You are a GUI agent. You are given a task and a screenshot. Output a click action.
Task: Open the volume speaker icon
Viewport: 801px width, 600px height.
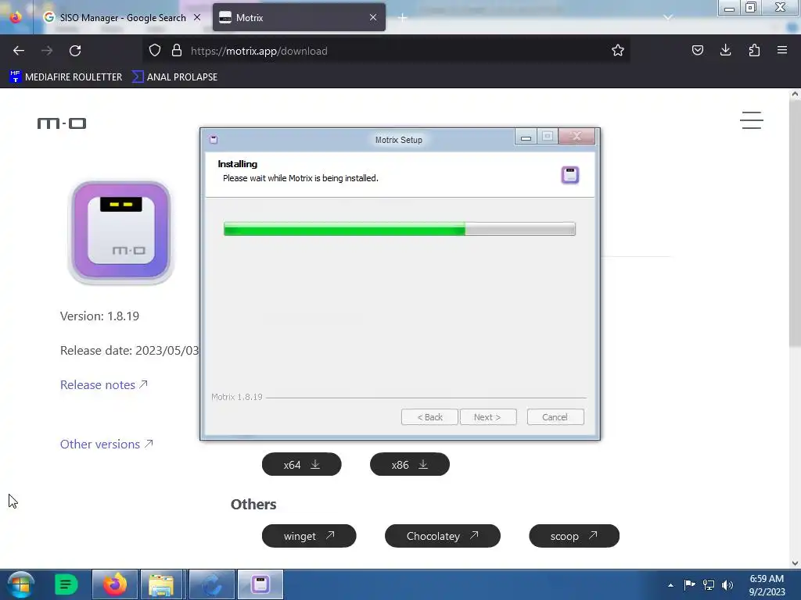tap(727, 584)
